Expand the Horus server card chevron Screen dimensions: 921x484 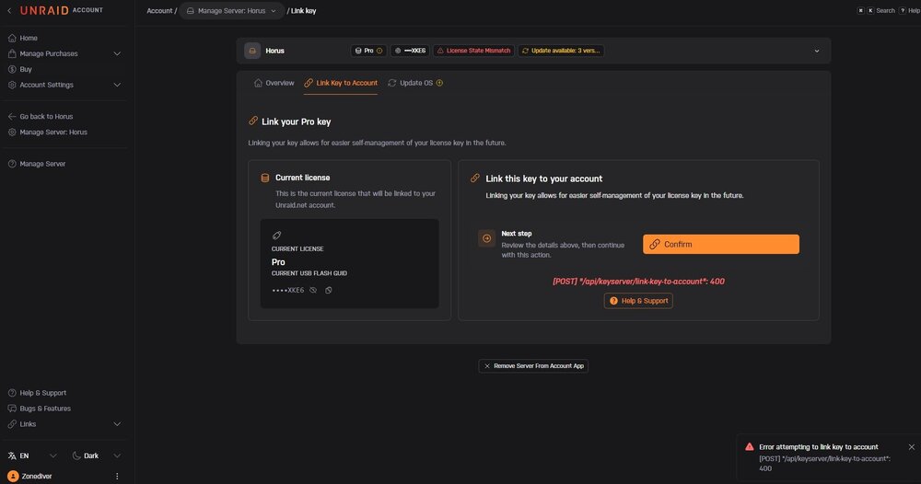[x=816, y=51]
